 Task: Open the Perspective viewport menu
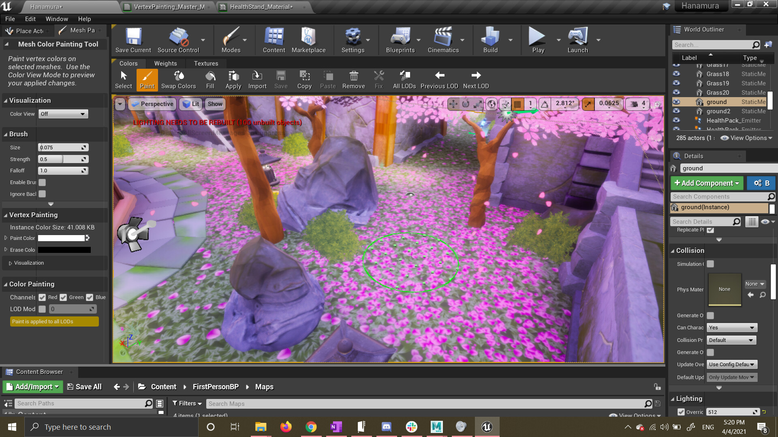(152, 104)
